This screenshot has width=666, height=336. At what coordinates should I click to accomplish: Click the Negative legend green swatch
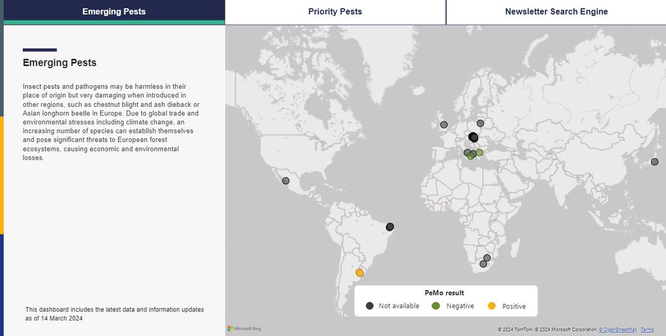click(436, 306)
